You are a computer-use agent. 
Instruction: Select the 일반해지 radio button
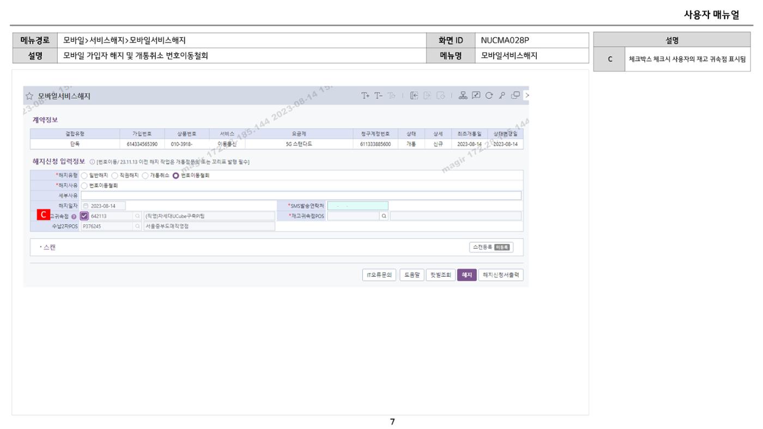84,175
